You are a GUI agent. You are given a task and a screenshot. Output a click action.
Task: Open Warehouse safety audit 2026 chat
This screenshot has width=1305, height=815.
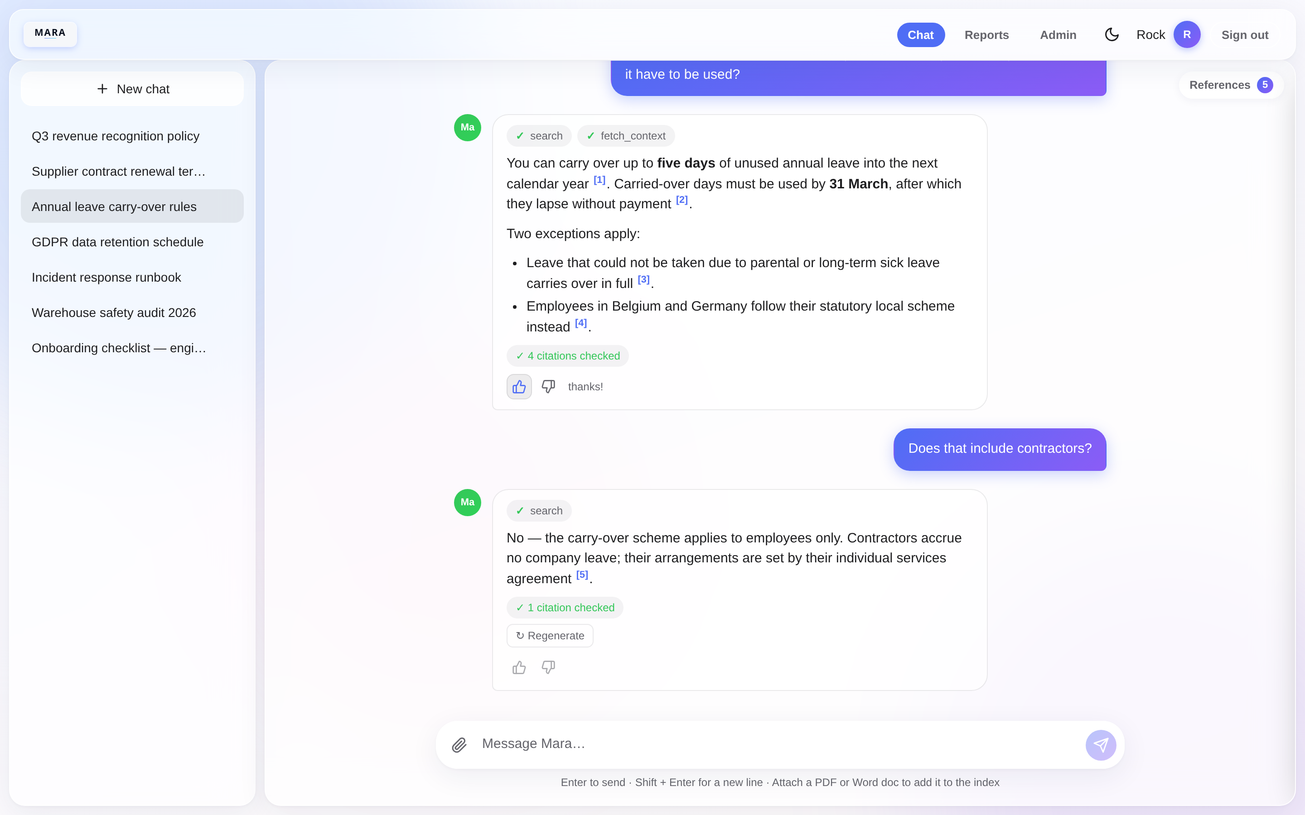click(x=132, y=312)
